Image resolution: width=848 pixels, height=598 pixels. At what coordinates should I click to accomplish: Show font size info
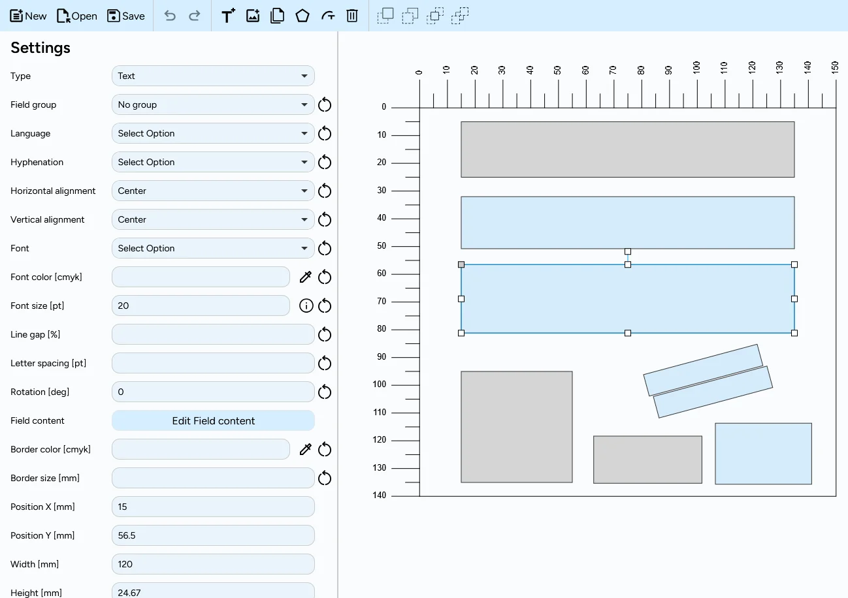(x=306, y=306)
